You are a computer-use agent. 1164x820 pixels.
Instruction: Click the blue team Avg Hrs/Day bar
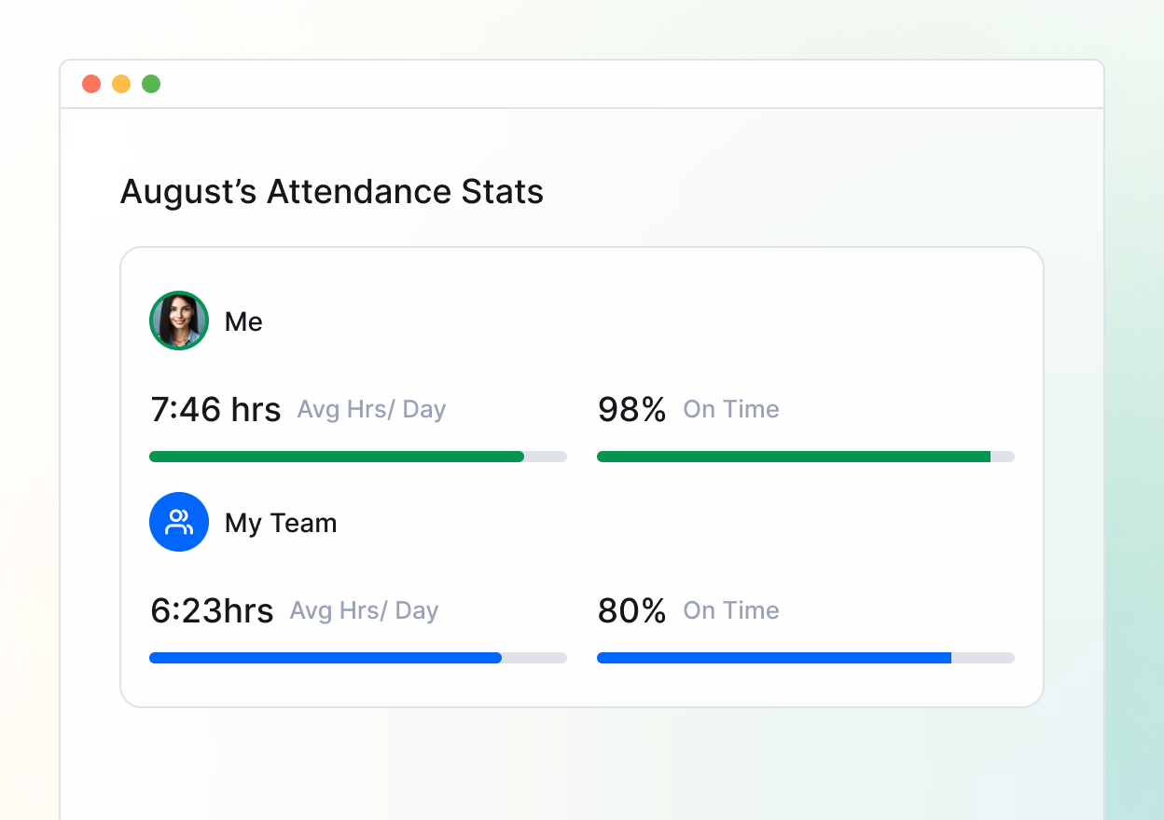[x=326, y=658]
